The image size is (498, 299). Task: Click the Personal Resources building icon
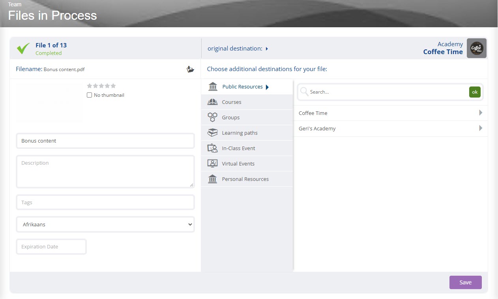(x=212, y=179)
